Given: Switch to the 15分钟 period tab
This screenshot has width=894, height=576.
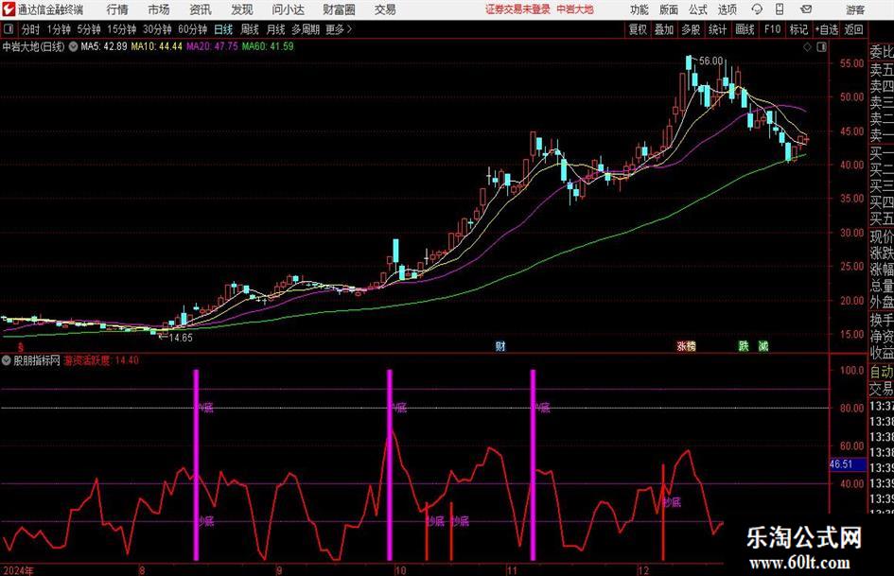Looking at the screenshot, I should click(121, 29).
